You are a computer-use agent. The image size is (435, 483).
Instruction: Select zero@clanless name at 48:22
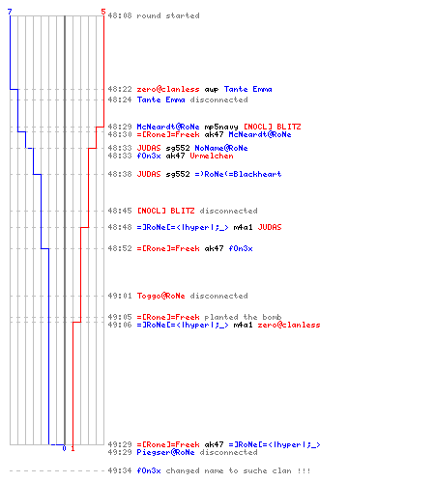coord(168,89)
